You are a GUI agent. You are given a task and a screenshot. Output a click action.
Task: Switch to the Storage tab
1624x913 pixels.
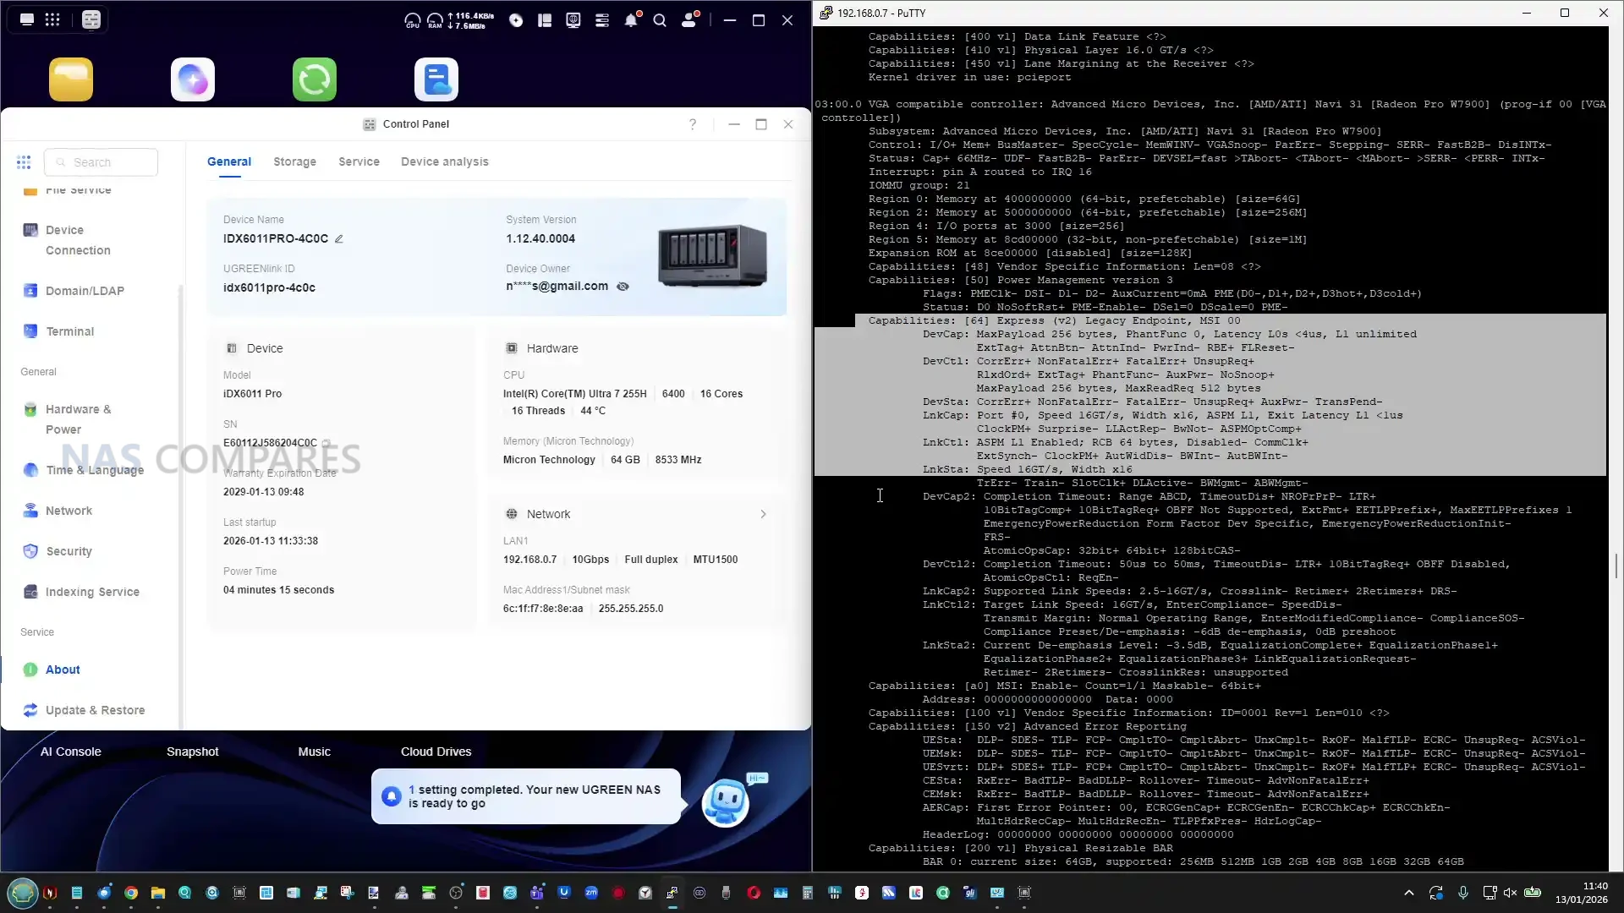(x=294, y=161)
